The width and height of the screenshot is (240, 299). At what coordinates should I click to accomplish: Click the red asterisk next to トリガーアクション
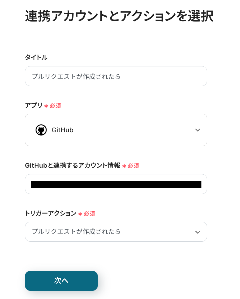[x=80, y=214]
